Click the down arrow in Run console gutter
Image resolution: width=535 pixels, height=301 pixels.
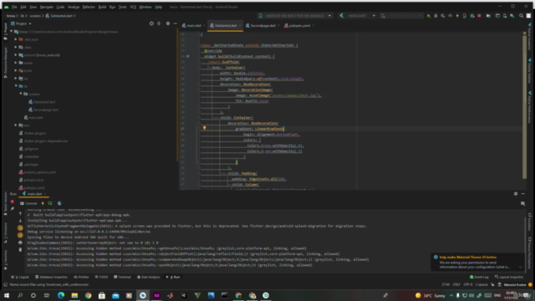(x=20, y=221)
